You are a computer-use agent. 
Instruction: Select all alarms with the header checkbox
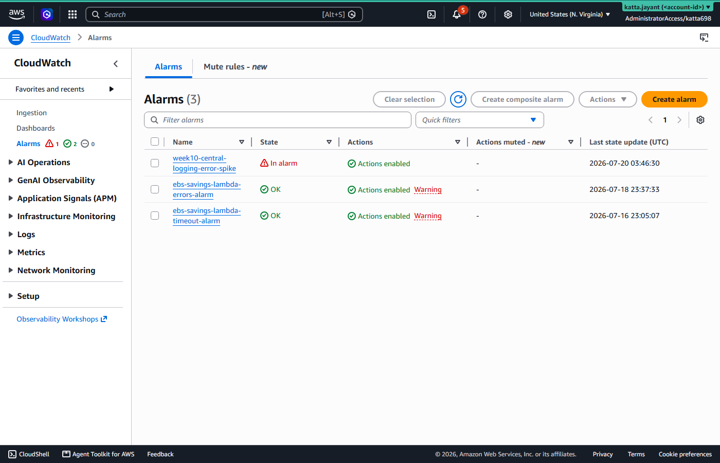(x=155, y=141)
